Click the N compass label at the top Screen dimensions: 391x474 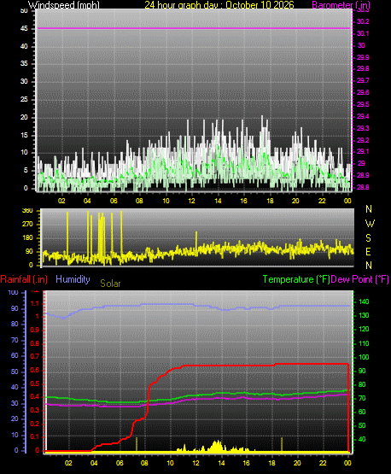click(369, 209)
